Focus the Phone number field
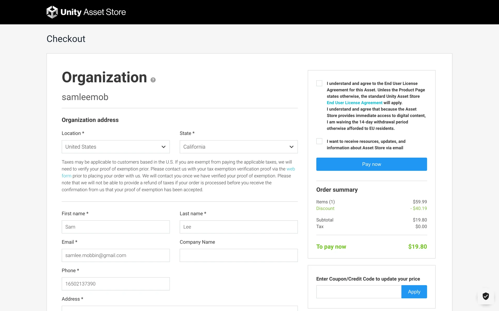499x311 pixels. pos(116,284)
